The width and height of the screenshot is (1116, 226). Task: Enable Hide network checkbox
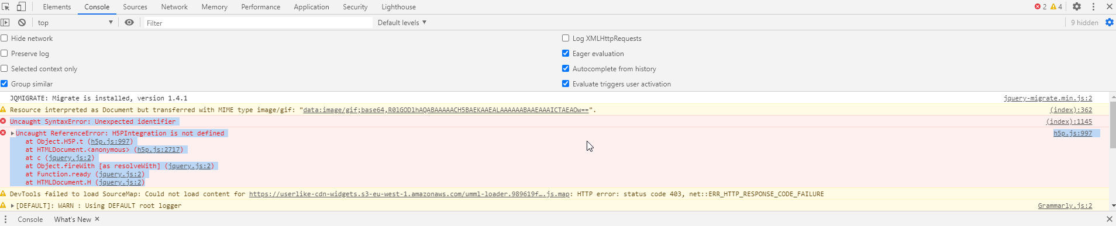4,38
